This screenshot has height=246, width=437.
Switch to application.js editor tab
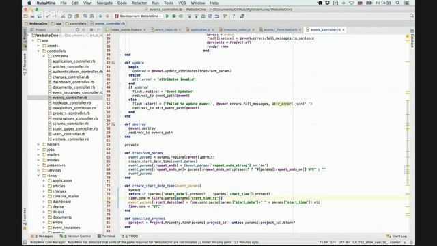[200, 29]
